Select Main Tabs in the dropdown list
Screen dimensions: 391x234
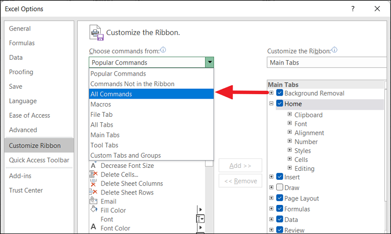(x=151, y=135)
